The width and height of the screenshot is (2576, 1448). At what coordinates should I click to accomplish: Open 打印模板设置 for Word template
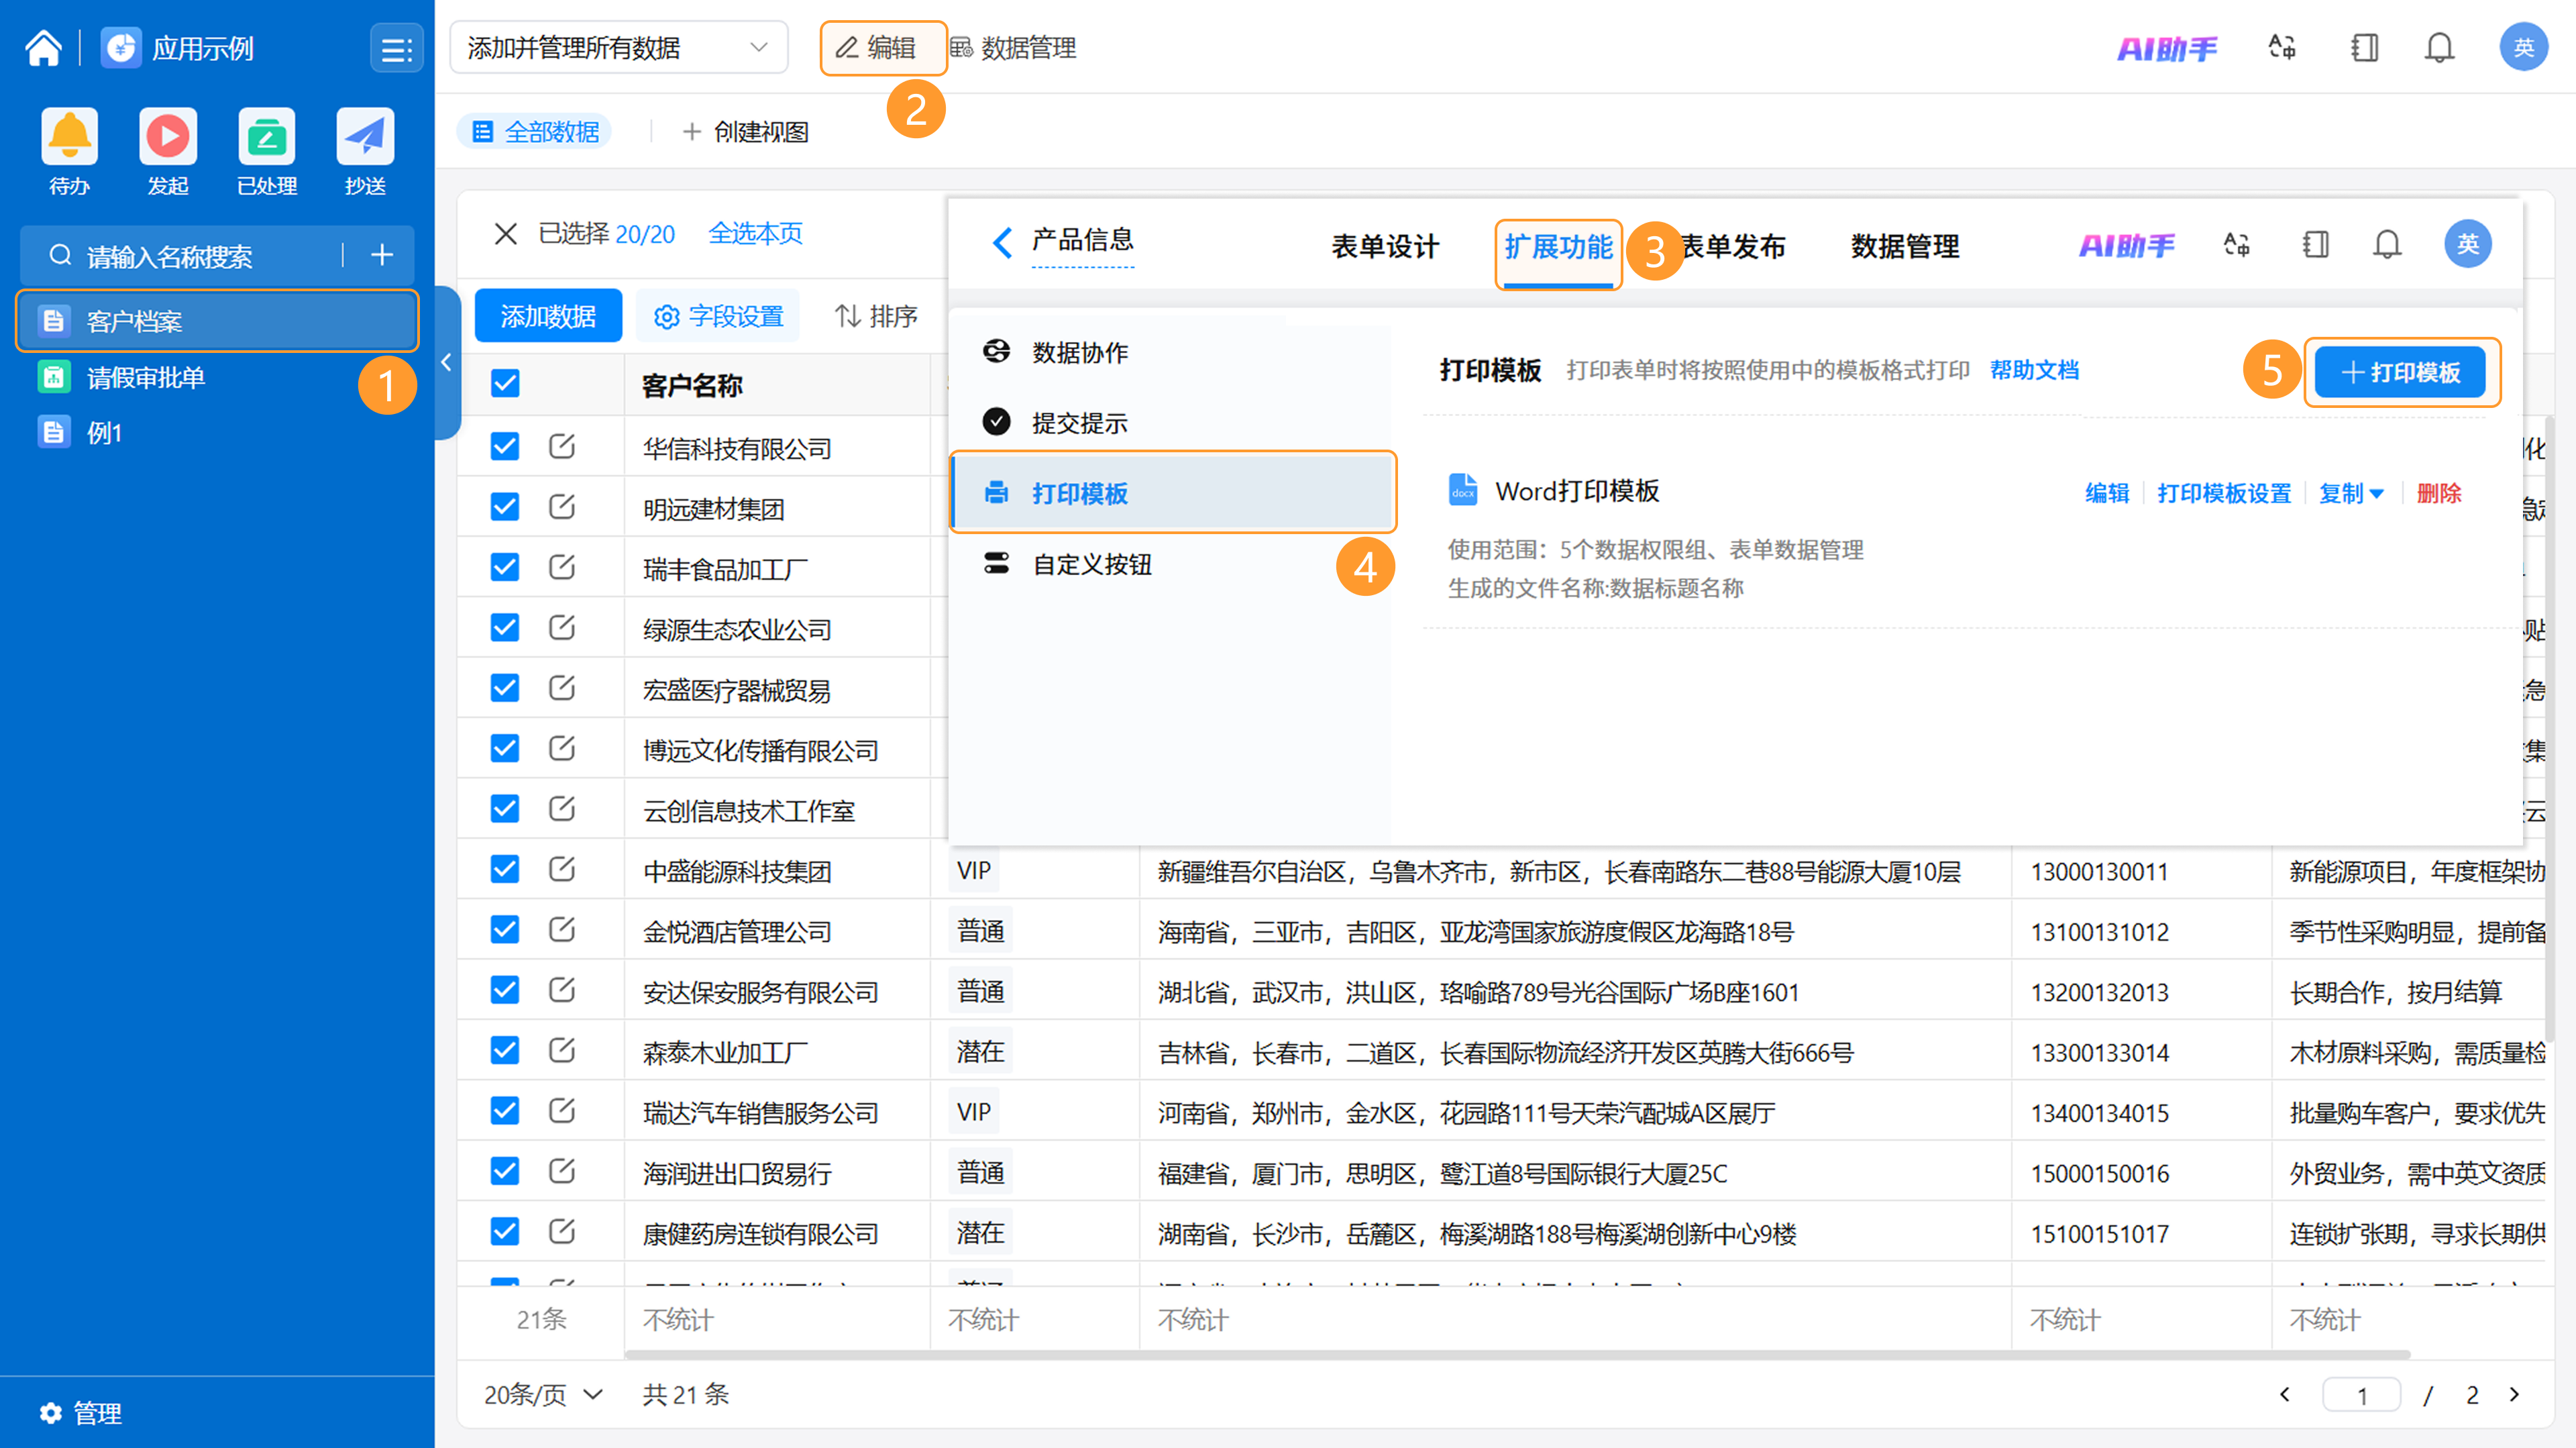pyautogui.click(x=2224, y=493)
